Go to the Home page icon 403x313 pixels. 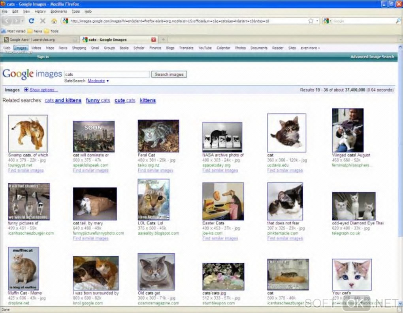54,21
